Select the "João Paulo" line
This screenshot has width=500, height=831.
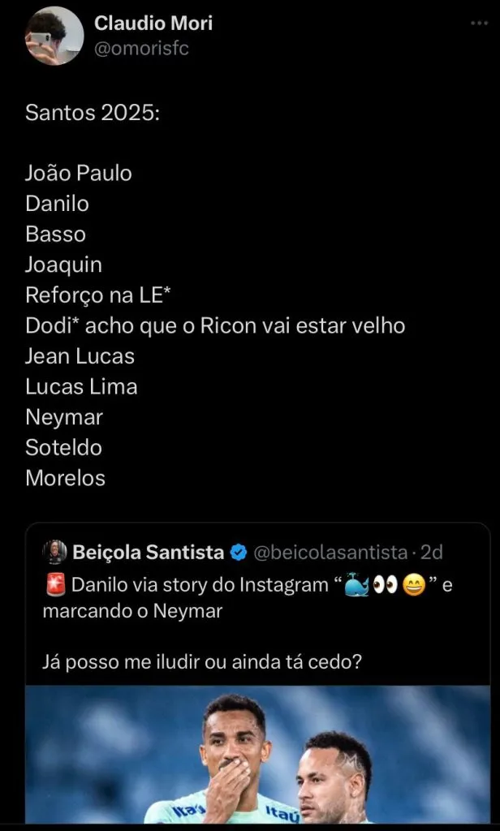click(x=79, y=173)
